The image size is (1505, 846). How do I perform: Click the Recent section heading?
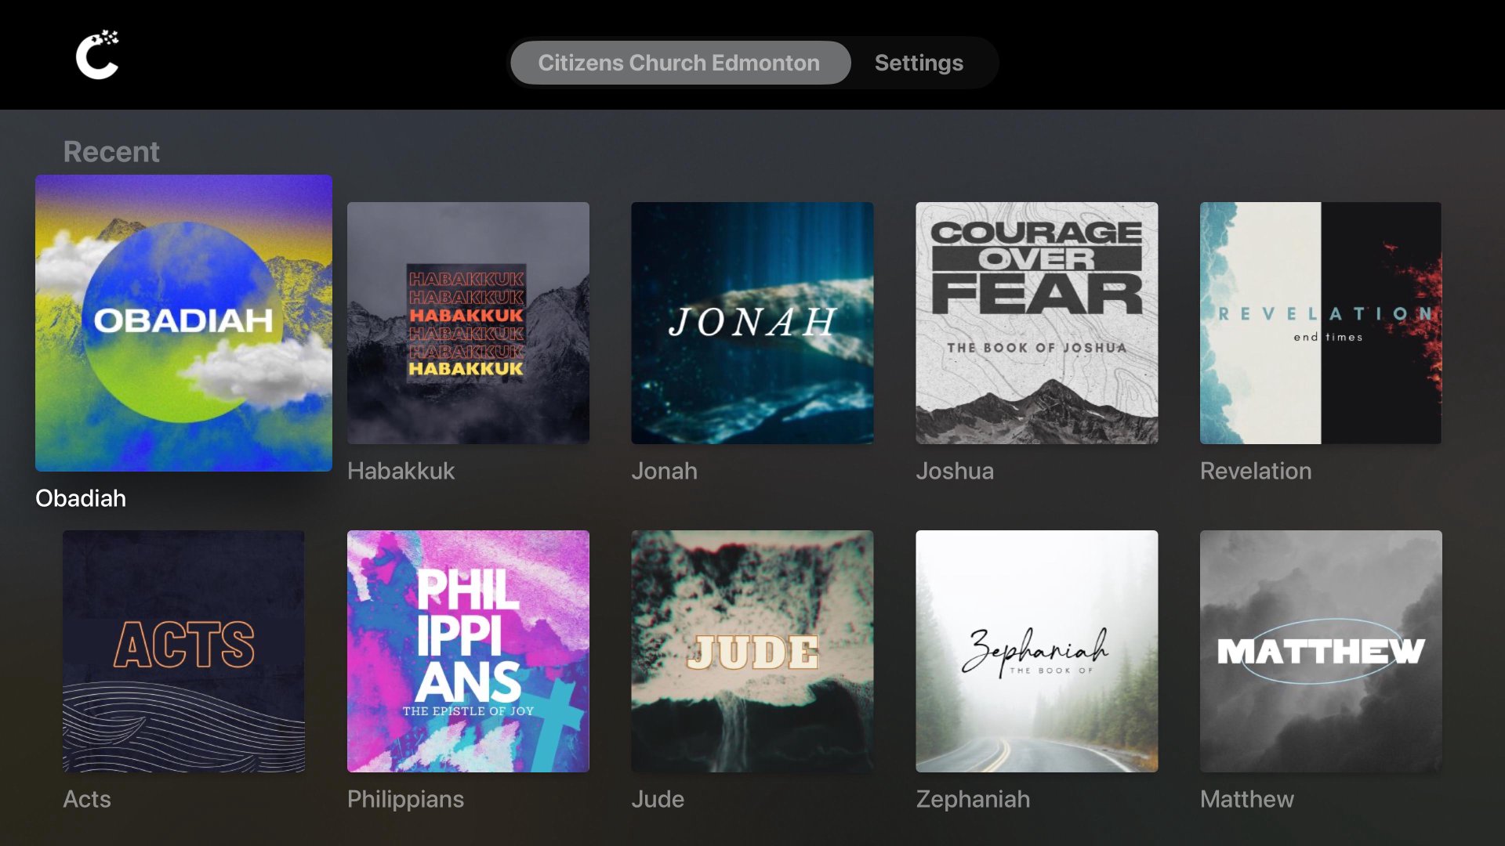coord(111,151)
